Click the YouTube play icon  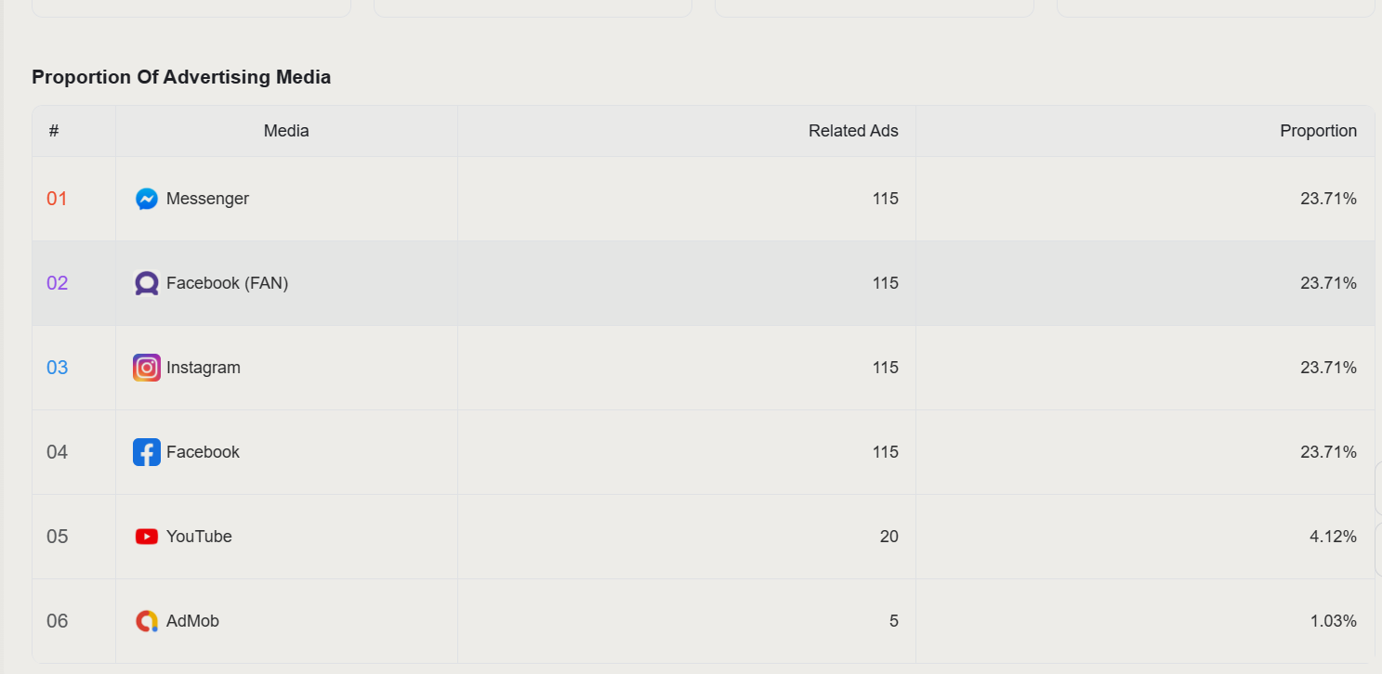click(x=147, y=537)
